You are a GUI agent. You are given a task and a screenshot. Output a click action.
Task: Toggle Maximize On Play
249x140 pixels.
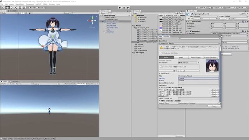70,84
